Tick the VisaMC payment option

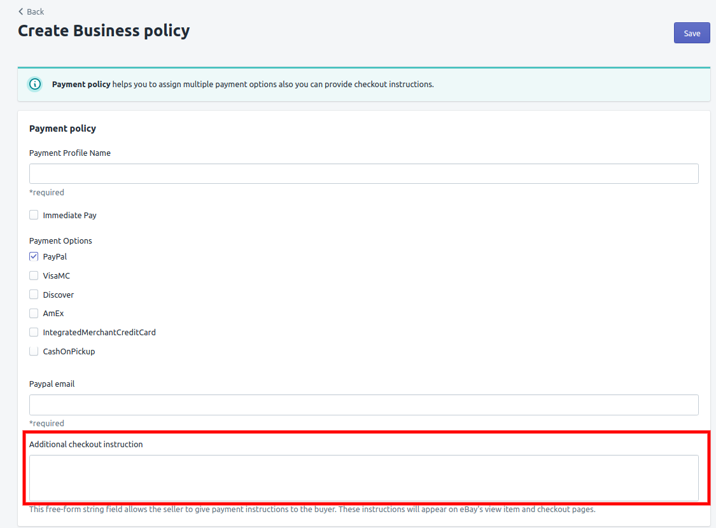[34, 275]
